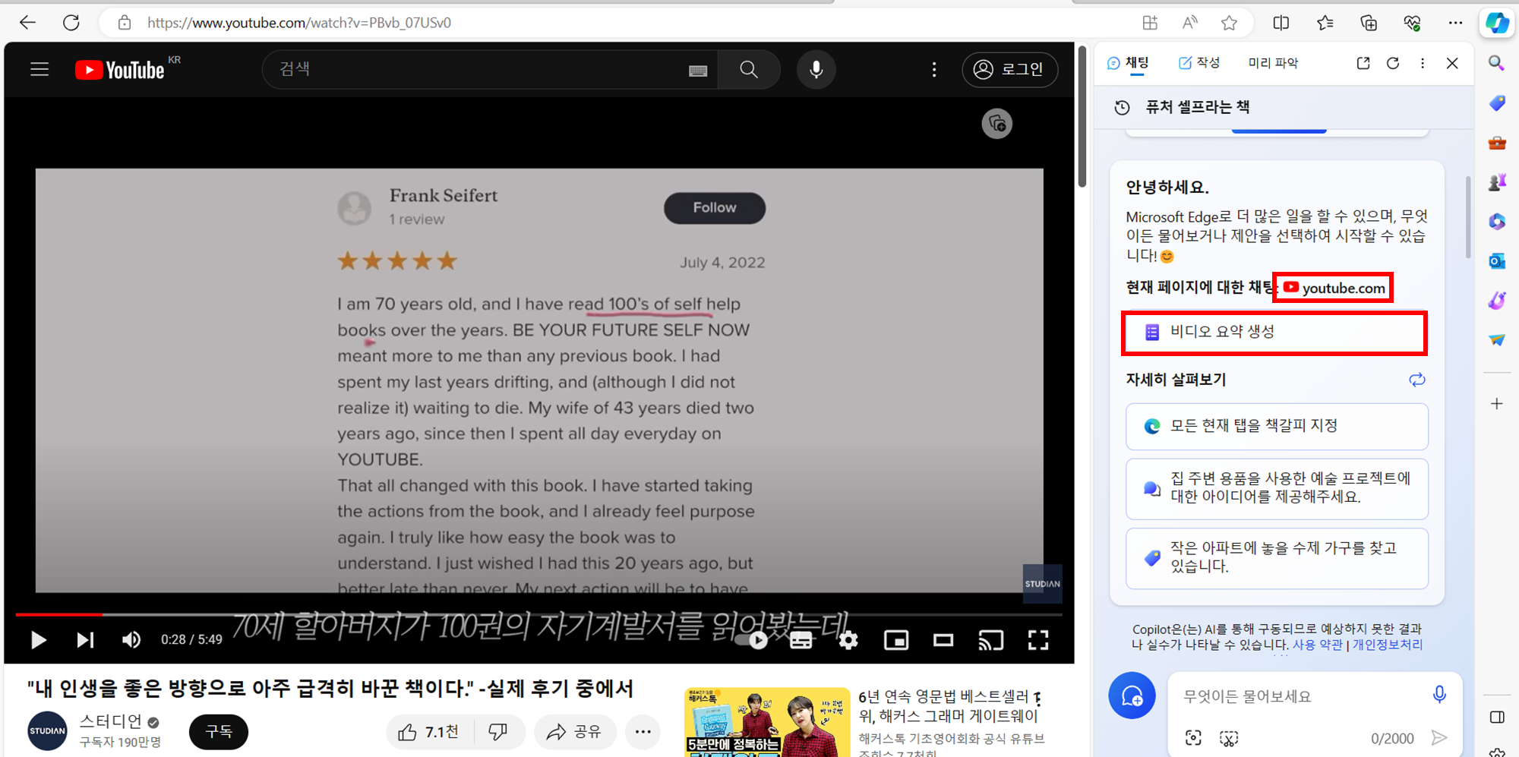Viewport: 1519px width, 757px height.
Task: Click 비디오 요약 생성 suggestion
Action: (x=1275, y=333)
